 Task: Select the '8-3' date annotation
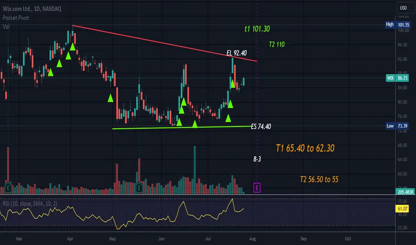pos(257,159)
